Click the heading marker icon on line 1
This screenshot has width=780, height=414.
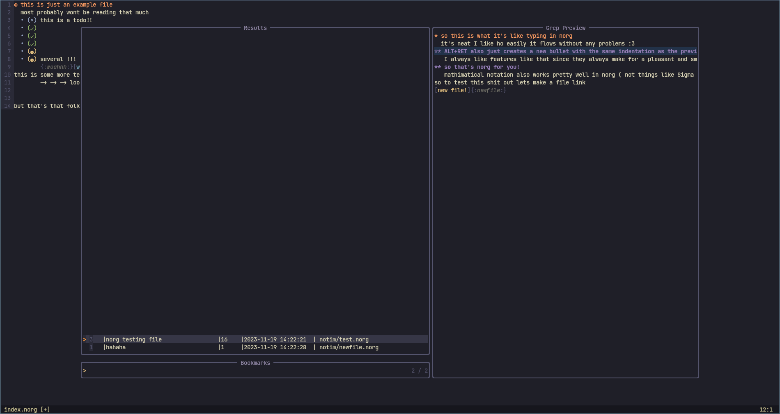(x=16, y=5)
